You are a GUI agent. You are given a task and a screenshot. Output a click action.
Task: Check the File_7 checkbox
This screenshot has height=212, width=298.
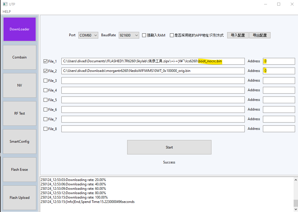(x=45, y=119)
